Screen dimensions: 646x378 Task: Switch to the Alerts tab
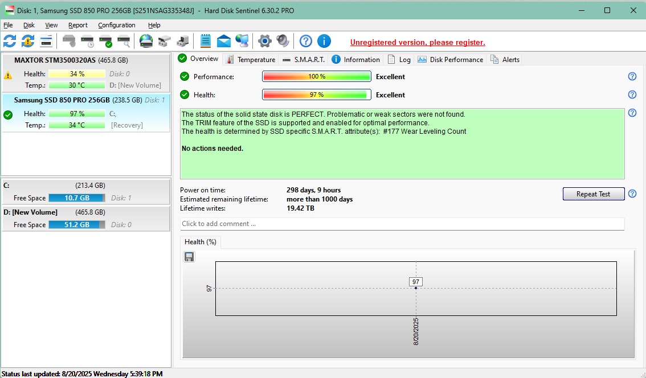coord(505,60)
